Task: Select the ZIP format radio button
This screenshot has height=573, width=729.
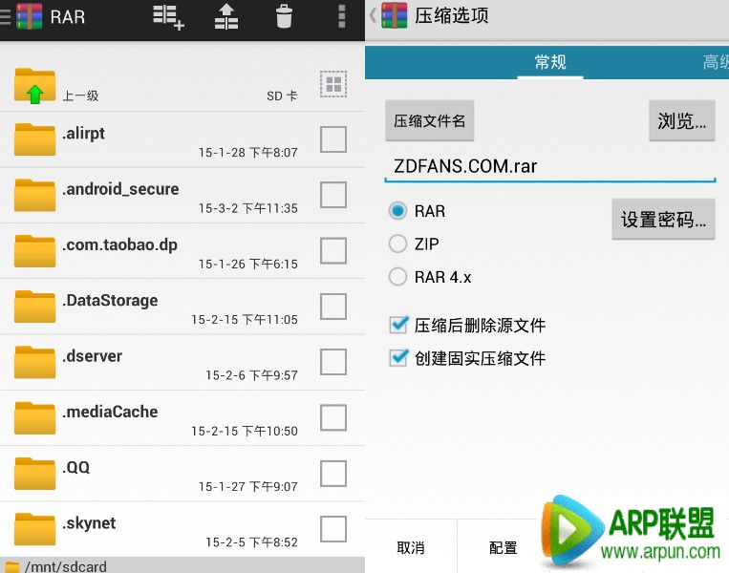Action: coord(397,244)
